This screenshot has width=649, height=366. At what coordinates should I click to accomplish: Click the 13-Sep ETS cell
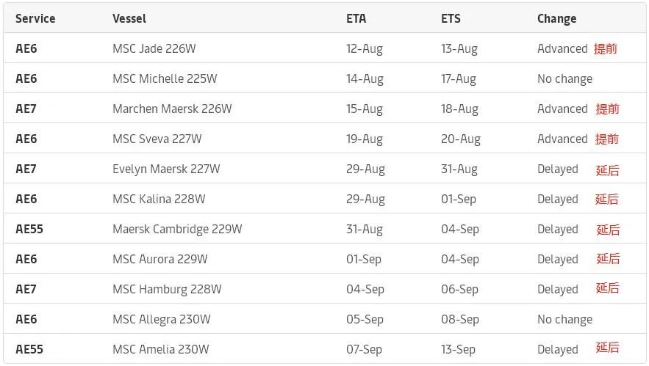459,349
